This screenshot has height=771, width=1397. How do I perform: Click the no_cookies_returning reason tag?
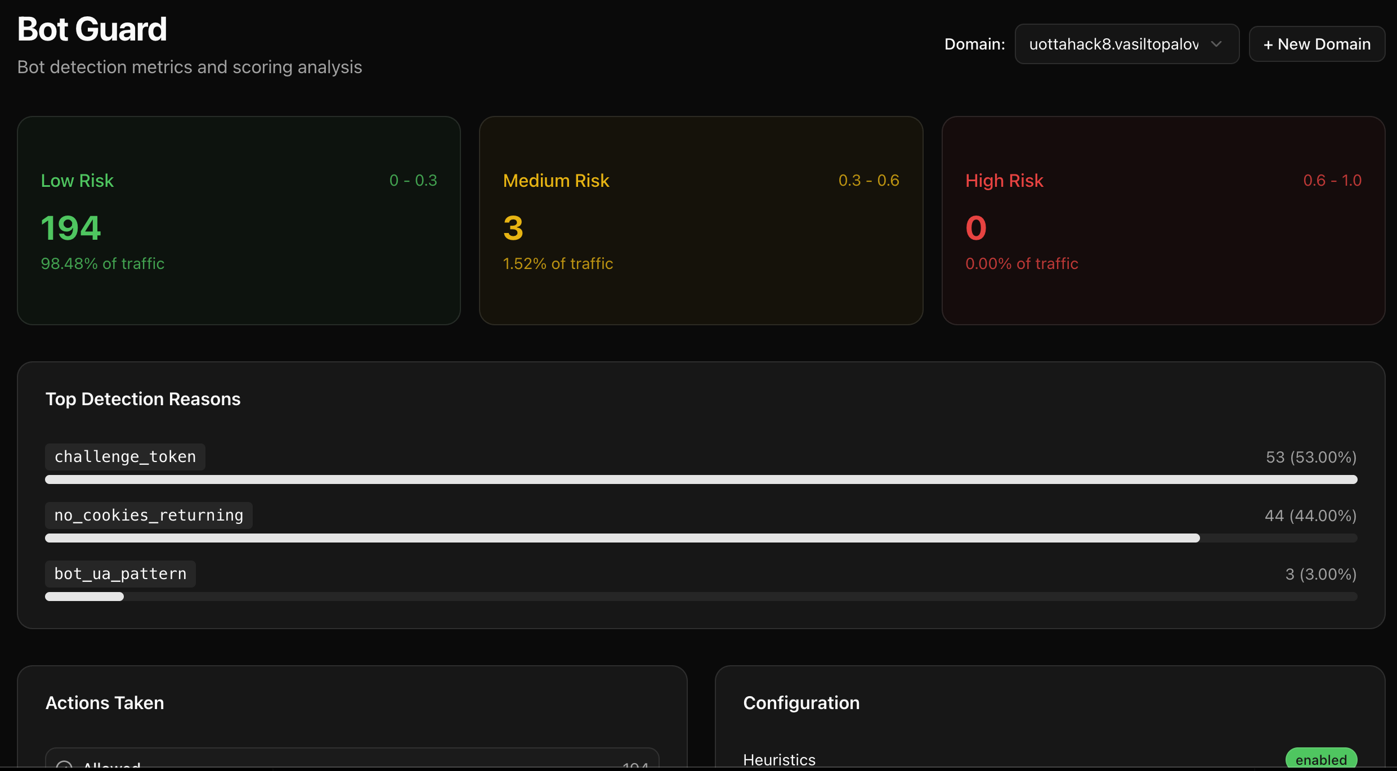[149, 515]
